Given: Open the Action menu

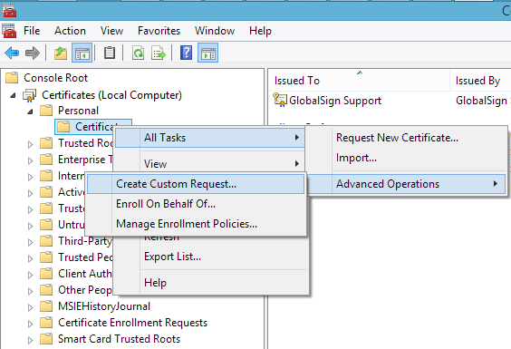Looking at the screenshot, I should pyautogui.click(x=70, y=31).
